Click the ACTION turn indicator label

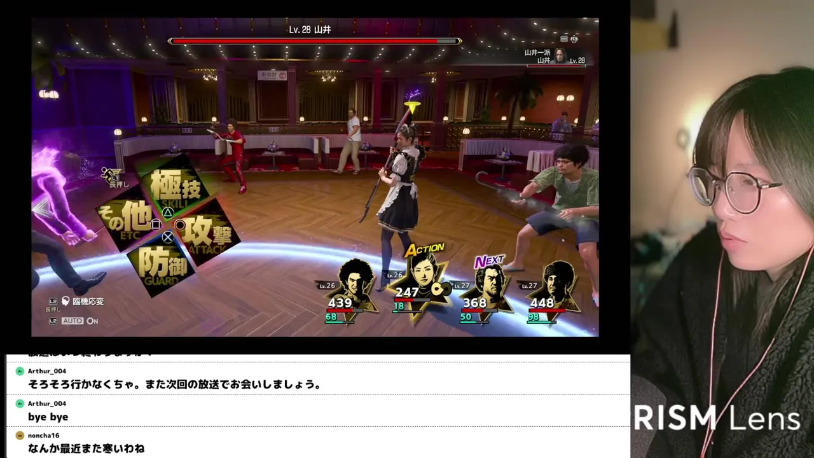425,249
